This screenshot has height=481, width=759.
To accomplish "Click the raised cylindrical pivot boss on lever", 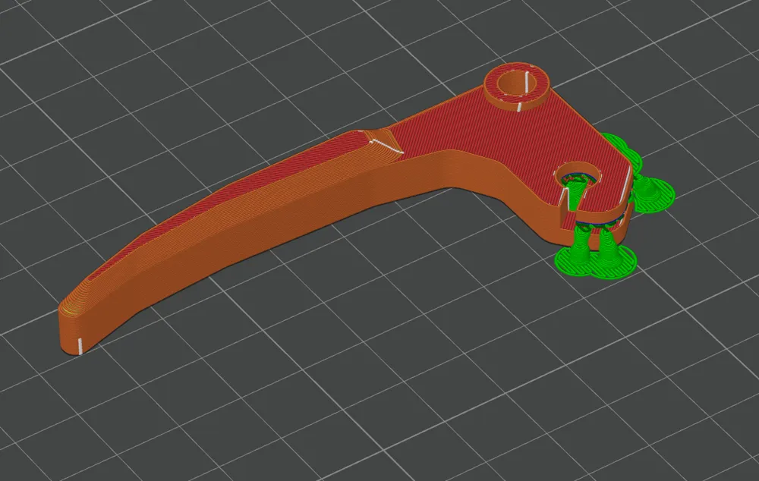I will click(x=516, y=86).
